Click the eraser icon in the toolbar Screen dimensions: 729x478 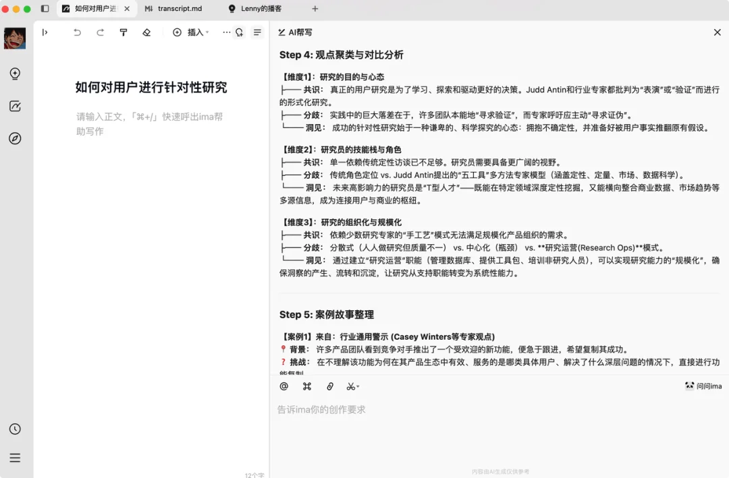click(x=145, y=32)
